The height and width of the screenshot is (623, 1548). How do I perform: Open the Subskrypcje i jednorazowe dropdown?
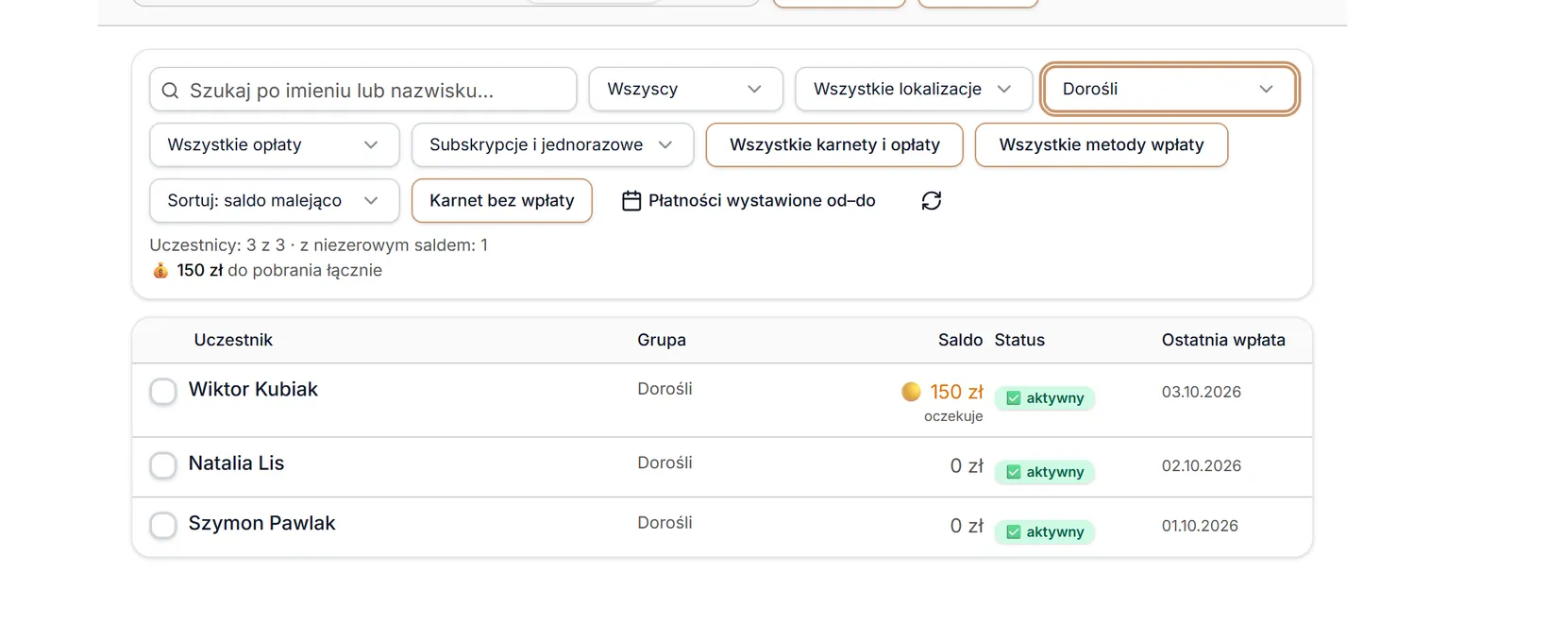553,144
